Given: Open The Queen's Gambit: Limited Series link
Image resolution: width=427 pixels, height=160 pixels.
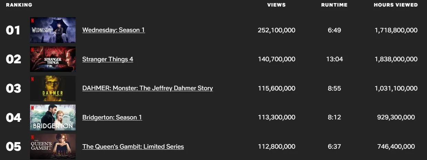Looking at the screenshot, I should (133, 147).
